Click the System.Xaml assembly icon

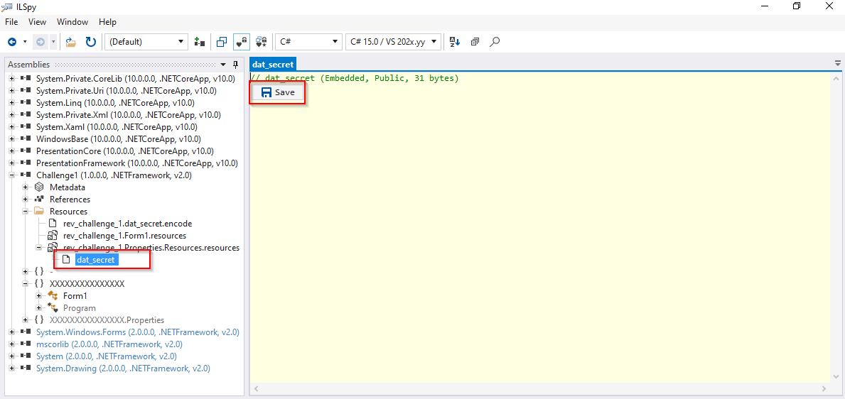(26, 127)
